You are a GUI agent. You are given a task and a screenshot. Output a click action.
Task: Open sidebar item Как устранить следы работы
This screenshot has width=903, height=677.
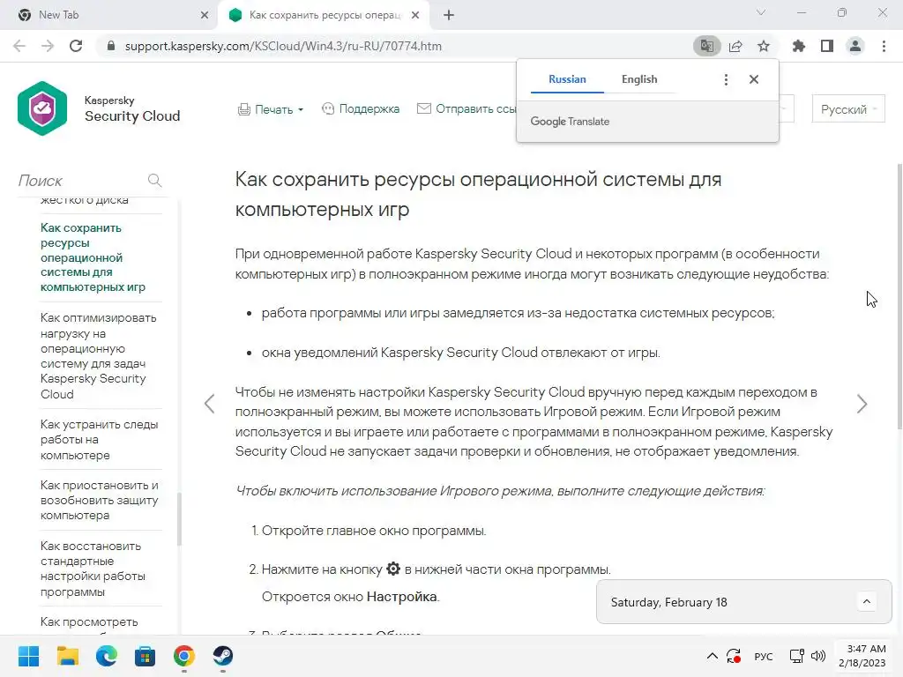click(99, 439)
